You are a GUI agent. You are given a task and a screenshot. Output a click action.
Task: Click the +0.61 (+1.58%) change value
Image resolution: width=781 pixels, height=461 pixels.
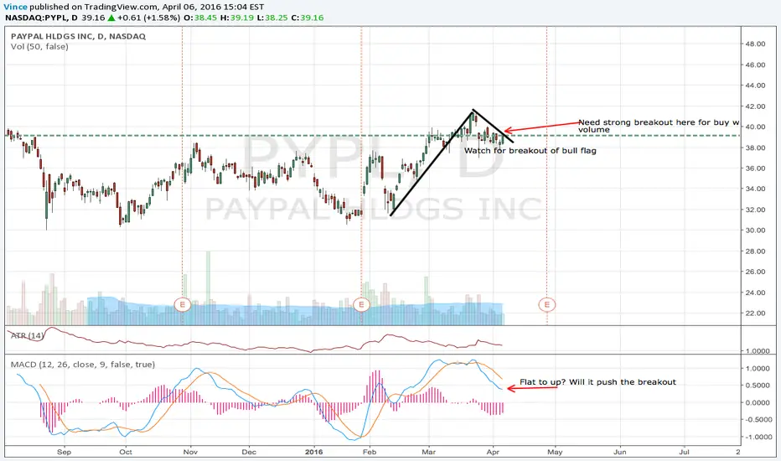pos(149,18)
